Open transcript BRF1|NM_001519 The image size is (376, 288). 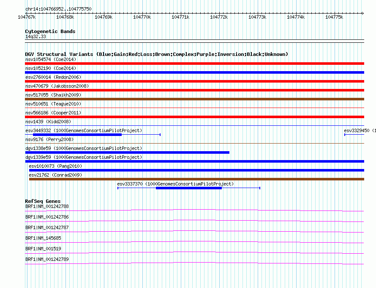[x=43, y=249]
